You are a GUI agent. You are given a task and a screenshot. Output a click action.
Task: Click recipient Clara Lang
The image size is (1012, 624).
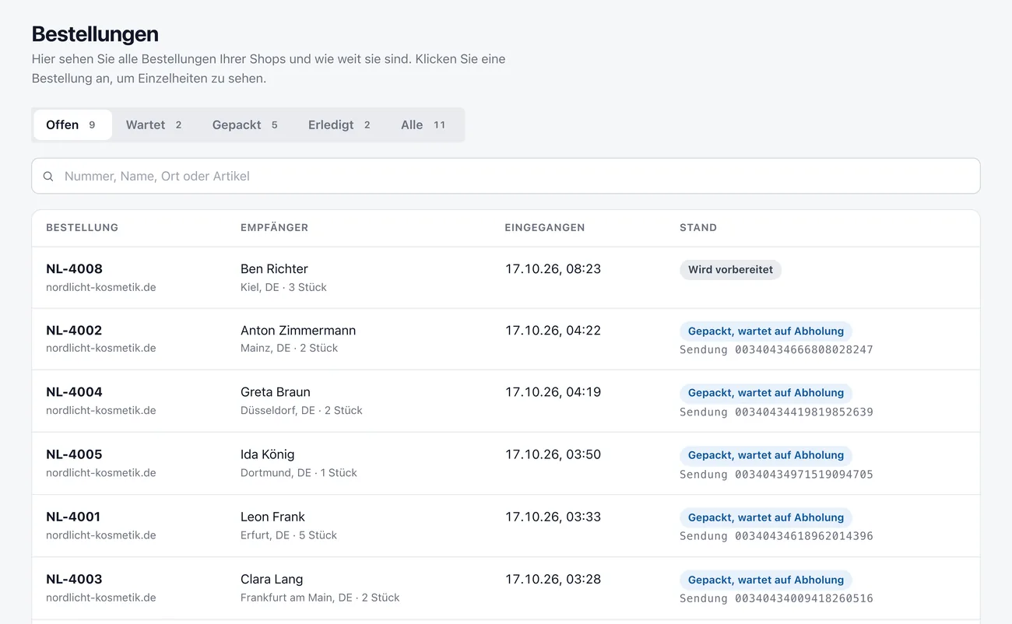[x=272, y=579]
